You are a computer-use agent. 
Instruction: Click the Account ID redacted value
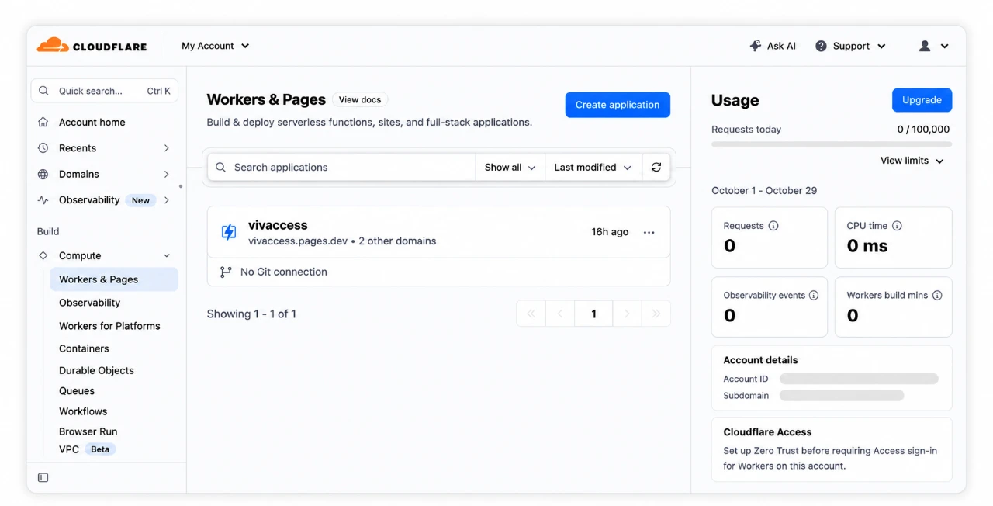point(859,379)
